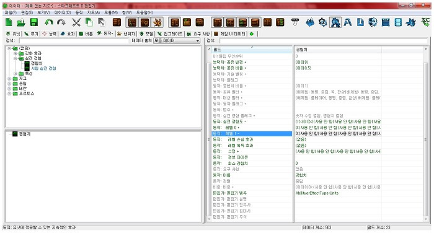This screenshot has height=233, width=434.
Task: Expand the 저그 folder
Action: pyautogui.click(x=9, y=79)
